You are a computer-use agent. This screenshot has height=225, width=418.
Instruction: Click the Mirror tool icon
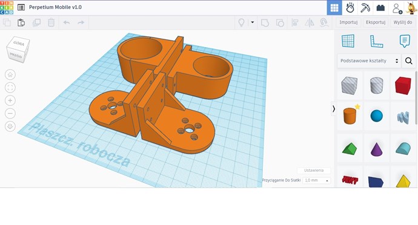point(309,22)
